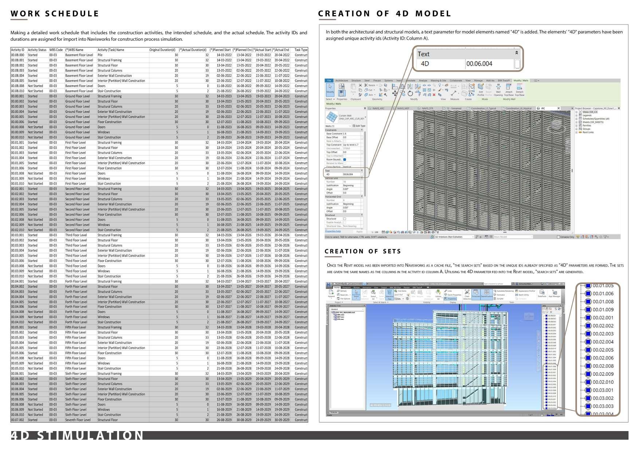Switch to the Architecture ribbon tab
The image size is (639, 450).
342,80
